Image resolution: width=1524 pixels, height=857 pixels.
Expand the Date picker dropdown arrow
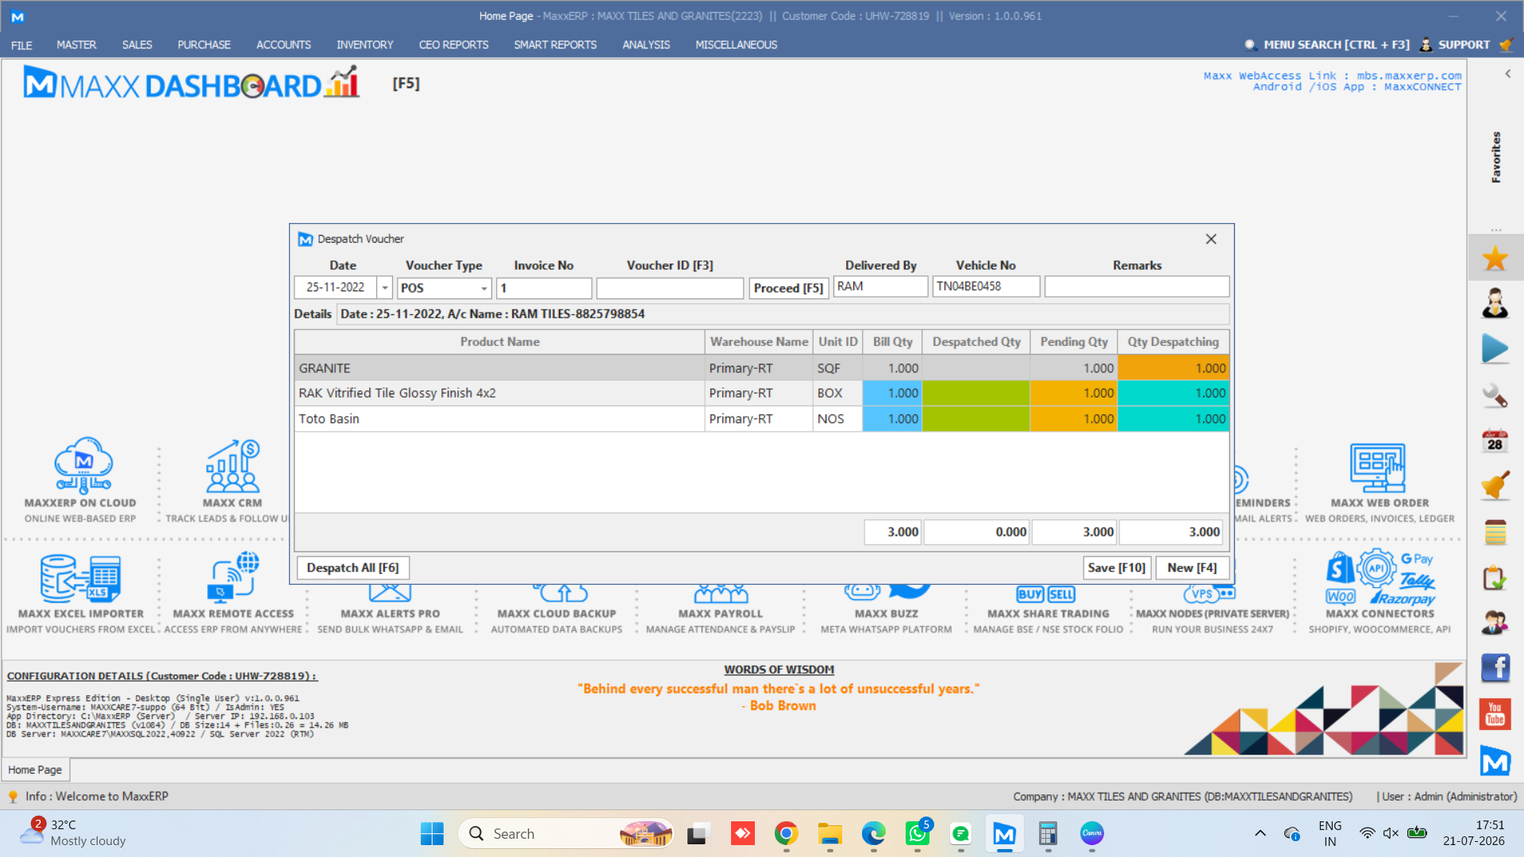[384, 287]
